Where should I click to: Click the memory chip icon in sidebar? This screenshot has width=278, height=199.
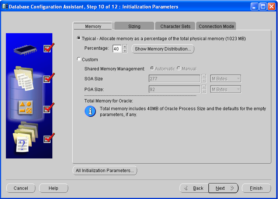coord(25,50)
